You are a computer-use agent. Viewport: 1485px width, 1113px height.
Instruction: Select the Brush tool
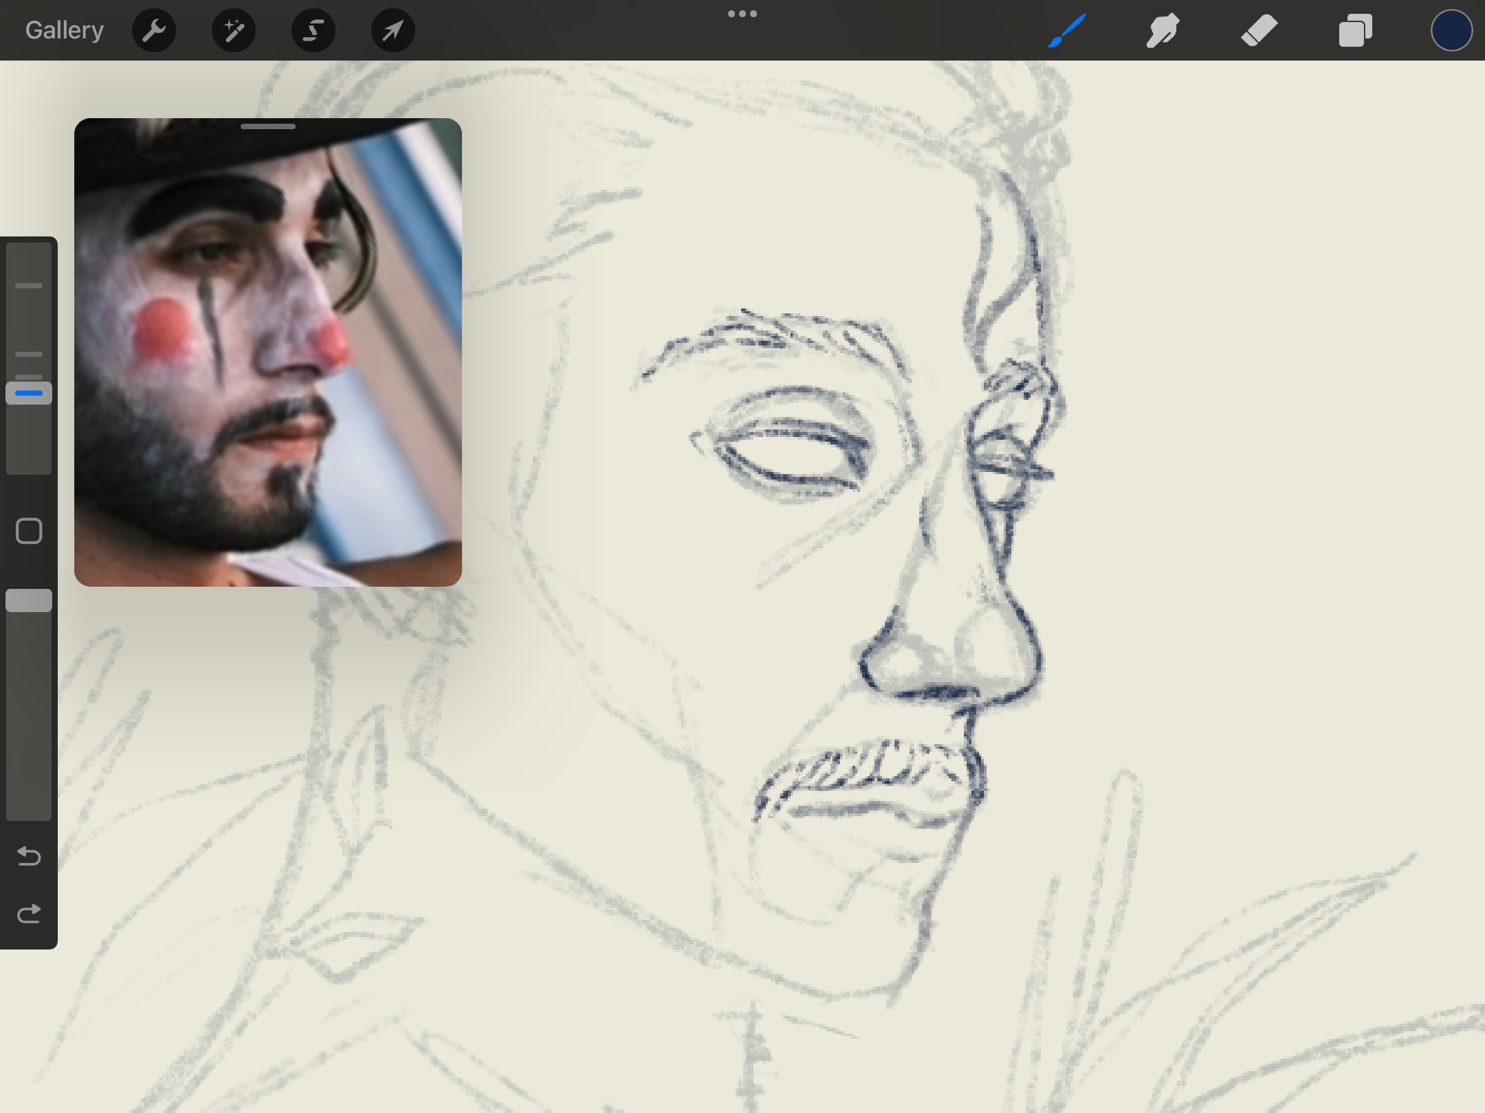[1067, 30]
